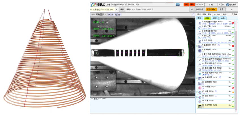Click graphic calc icon for step 11 T0234
241x116 pixels.
[x=200, y=65]
